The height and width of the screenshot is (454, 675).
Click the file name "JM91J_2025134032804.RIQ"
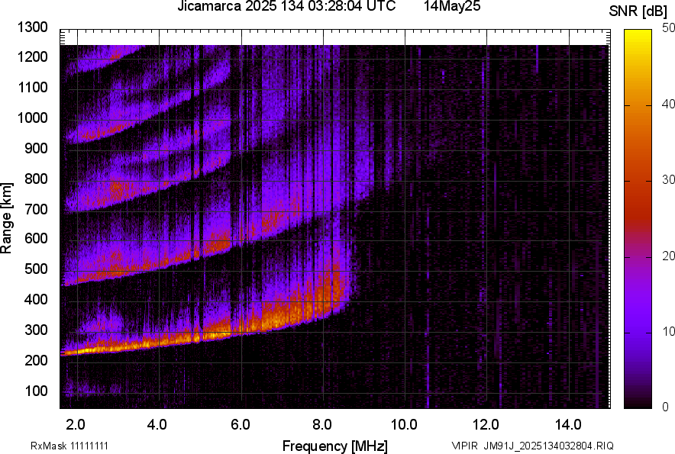click(x=549, y=446)
